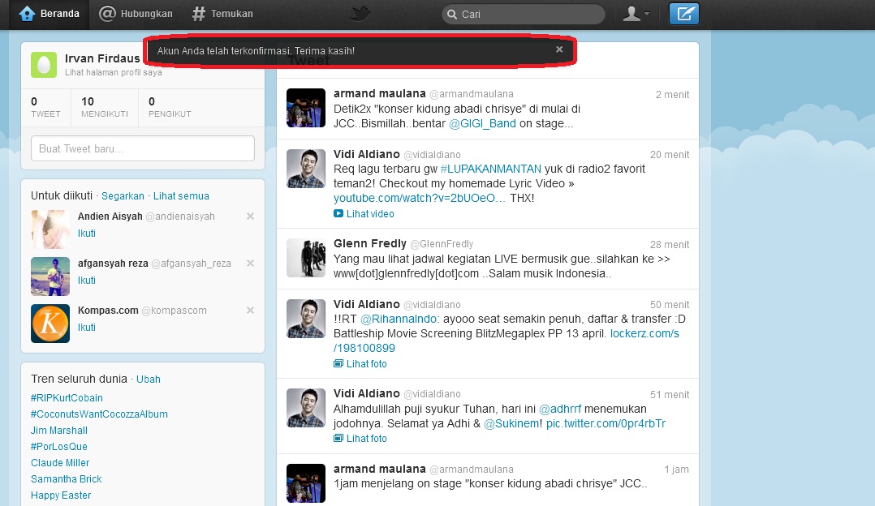
Task: Open the #RIPKurtCobain trending topic
Action: click(67, 397)
